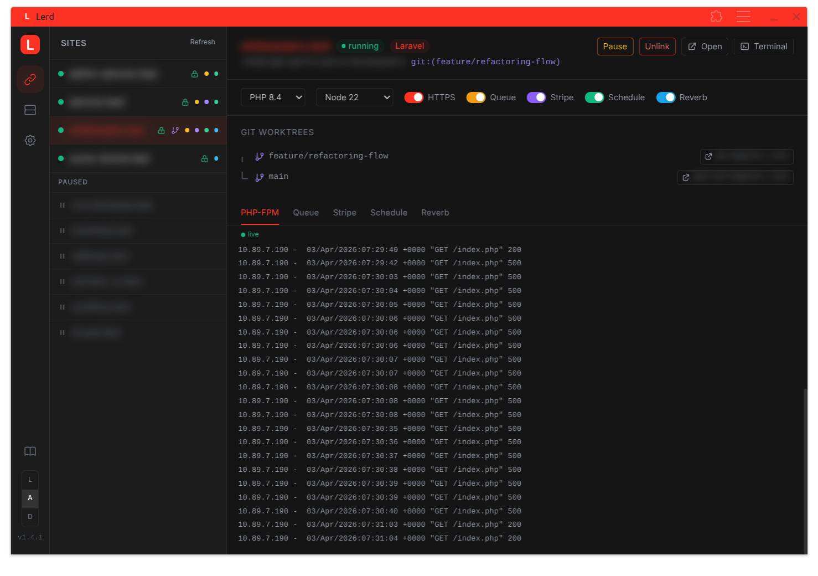
Task: Switch to the PHP-FPM log tab
Action: tap(260, 213)
